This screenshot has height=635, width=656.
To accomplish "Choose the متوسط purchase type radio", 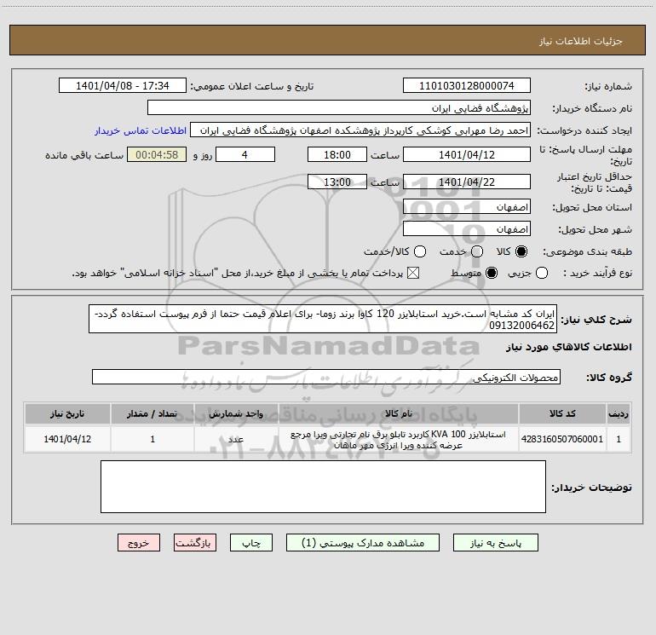I will (492, 274).
